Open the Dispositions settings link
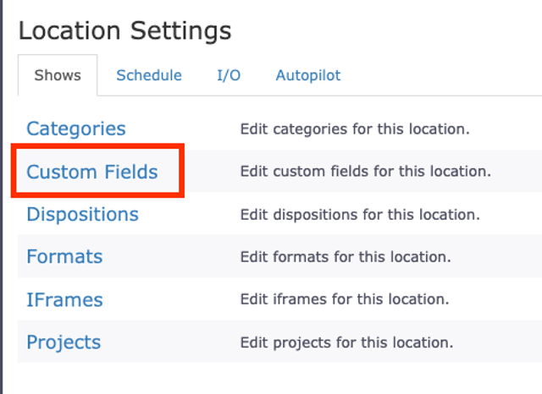Viewport: 542px width, 394px height. click(x=82, y=214)
